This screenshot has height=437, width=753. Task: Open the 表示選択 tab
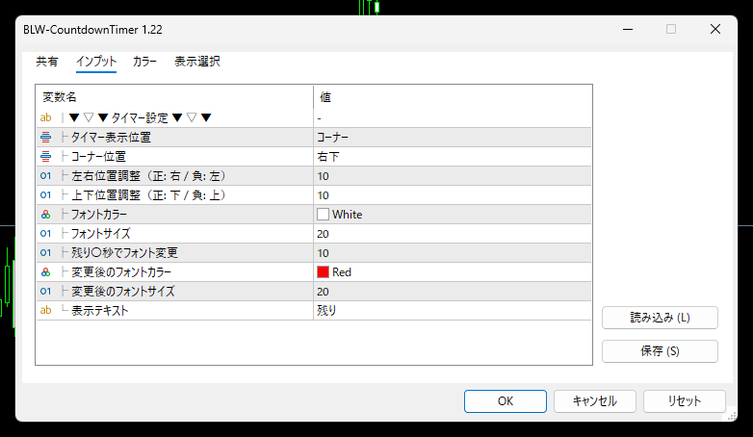[x=197, y=62]
